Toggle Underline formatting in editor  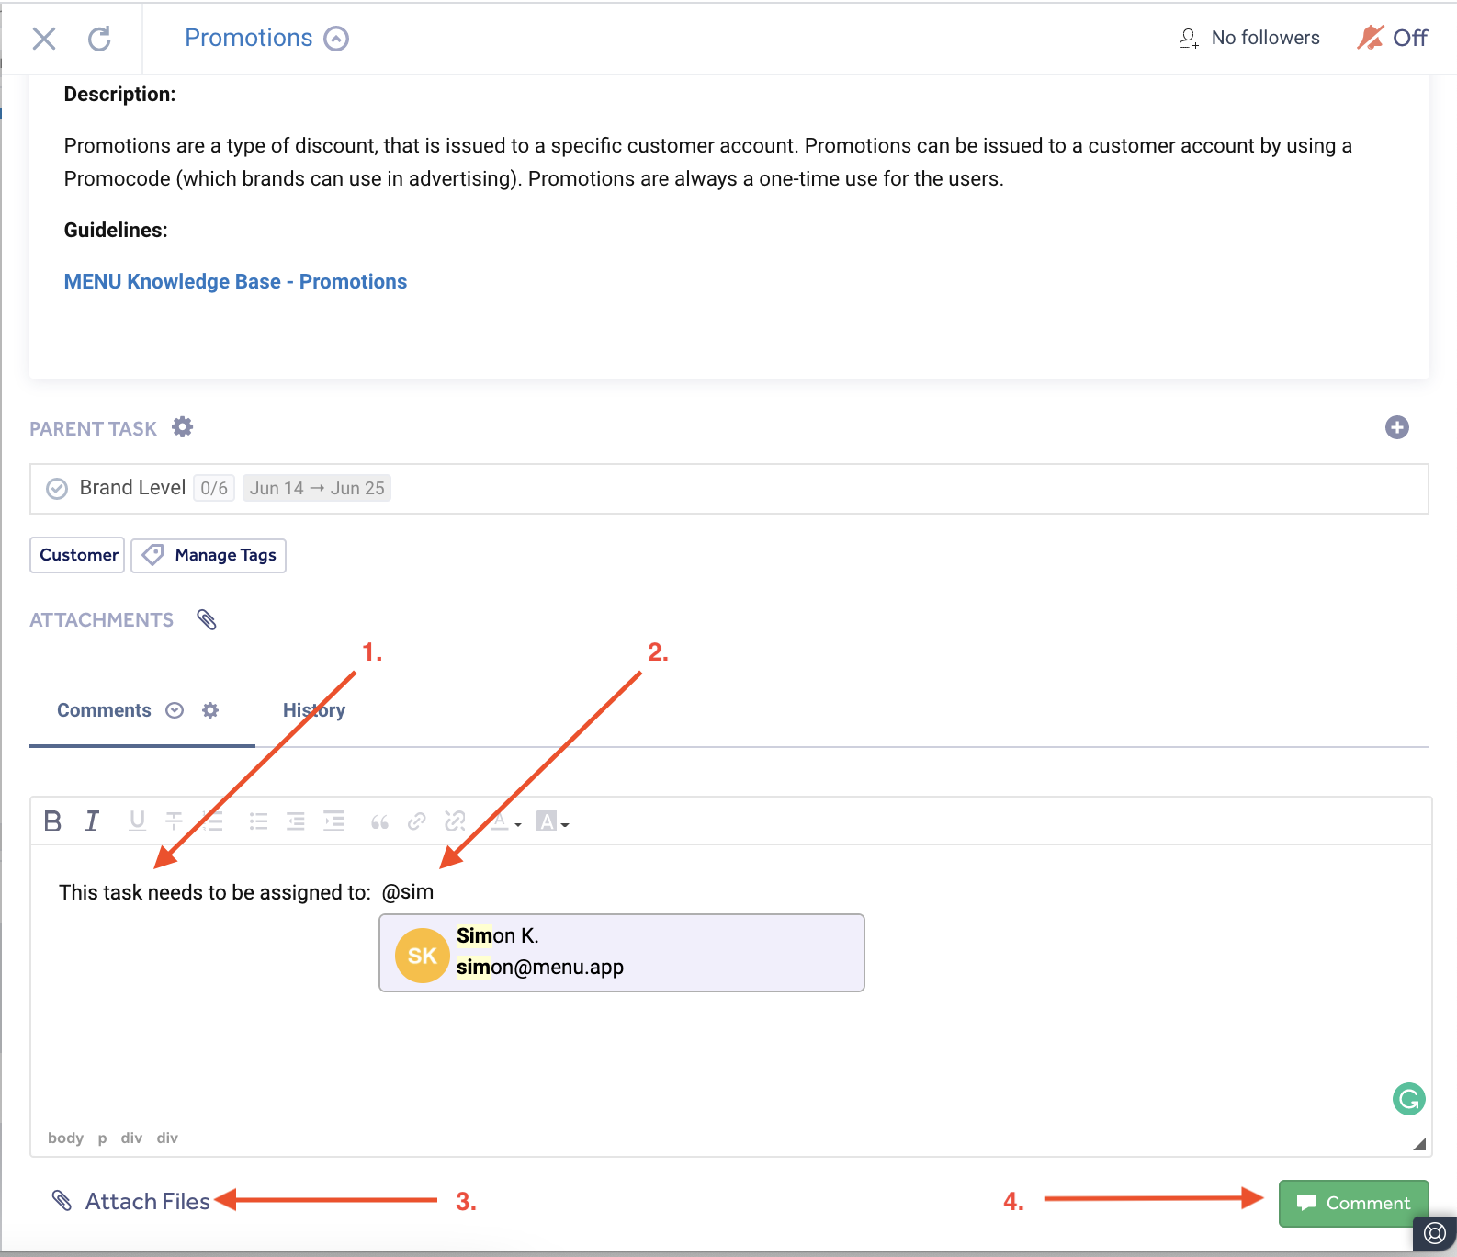(x=137, y=821)
